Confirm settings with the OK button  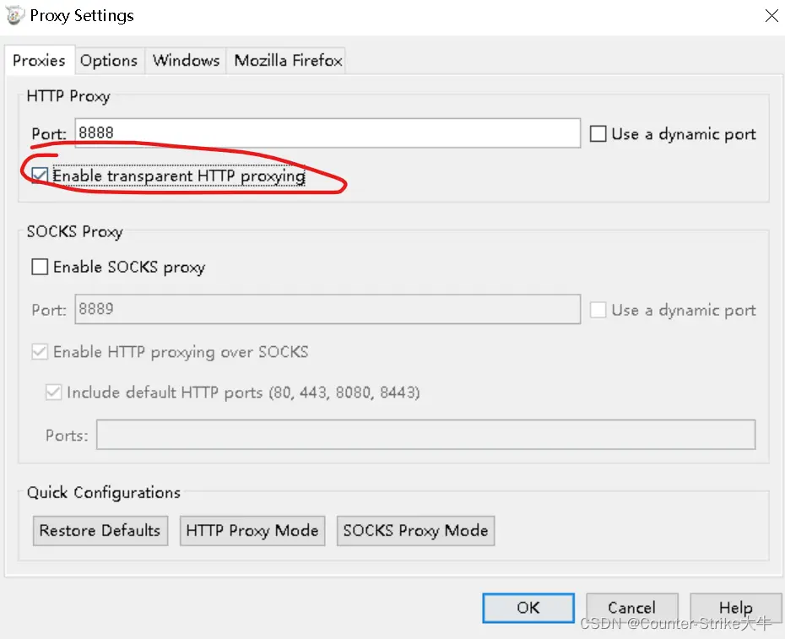tap(528, 608)
